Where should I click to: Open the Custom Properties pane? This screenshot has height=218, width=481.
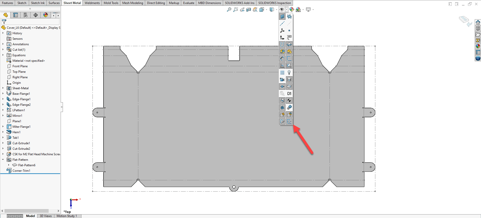point(478,52)
